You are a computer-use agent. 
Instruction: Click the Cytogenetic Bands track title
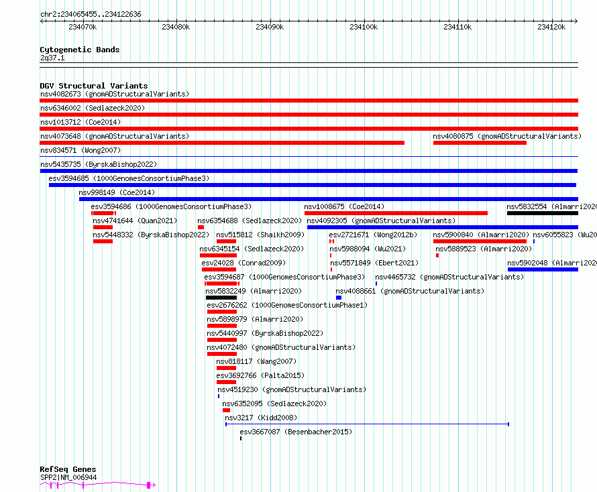pyautogui.click(x=80, y=50)
